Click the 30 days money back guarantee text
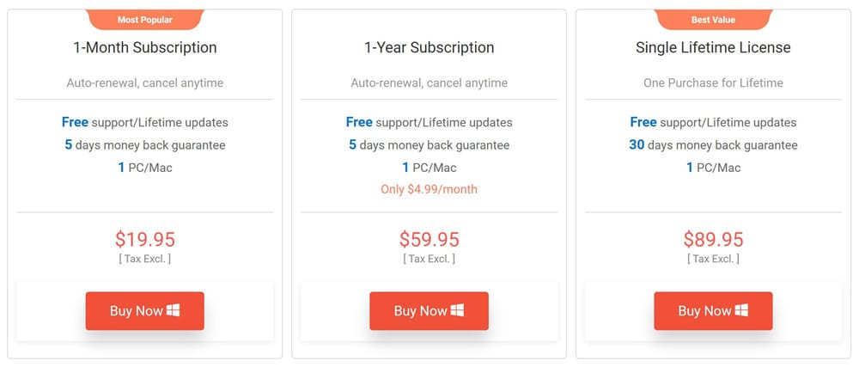This screenshot has height=367, width=859. click(713, 145)
